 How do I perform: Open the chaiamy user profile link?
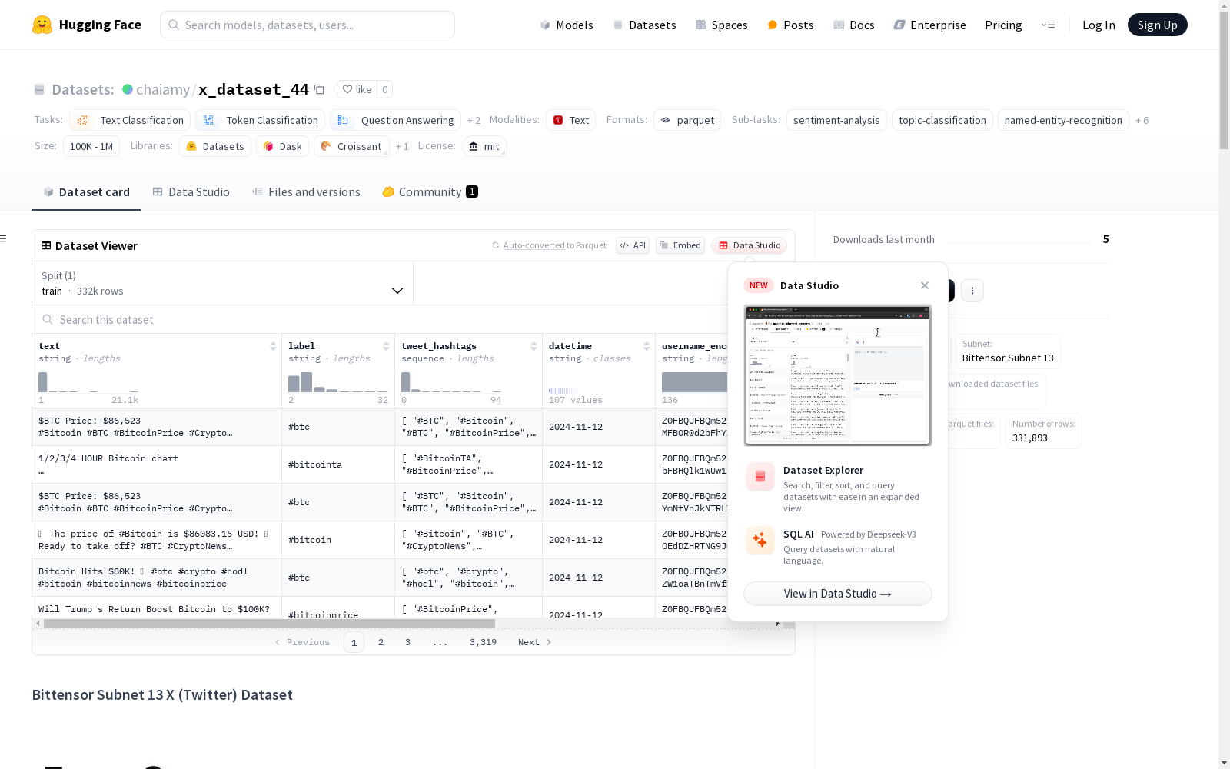tap(163, 89)
